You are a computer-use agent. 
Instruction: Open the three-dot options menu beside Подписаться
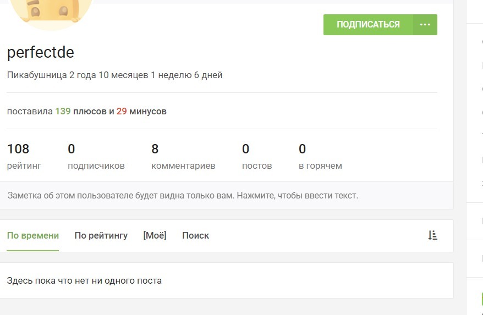[425, 25]
